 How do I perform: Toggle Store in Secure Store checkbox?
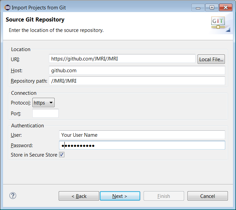tap(62, 155)
